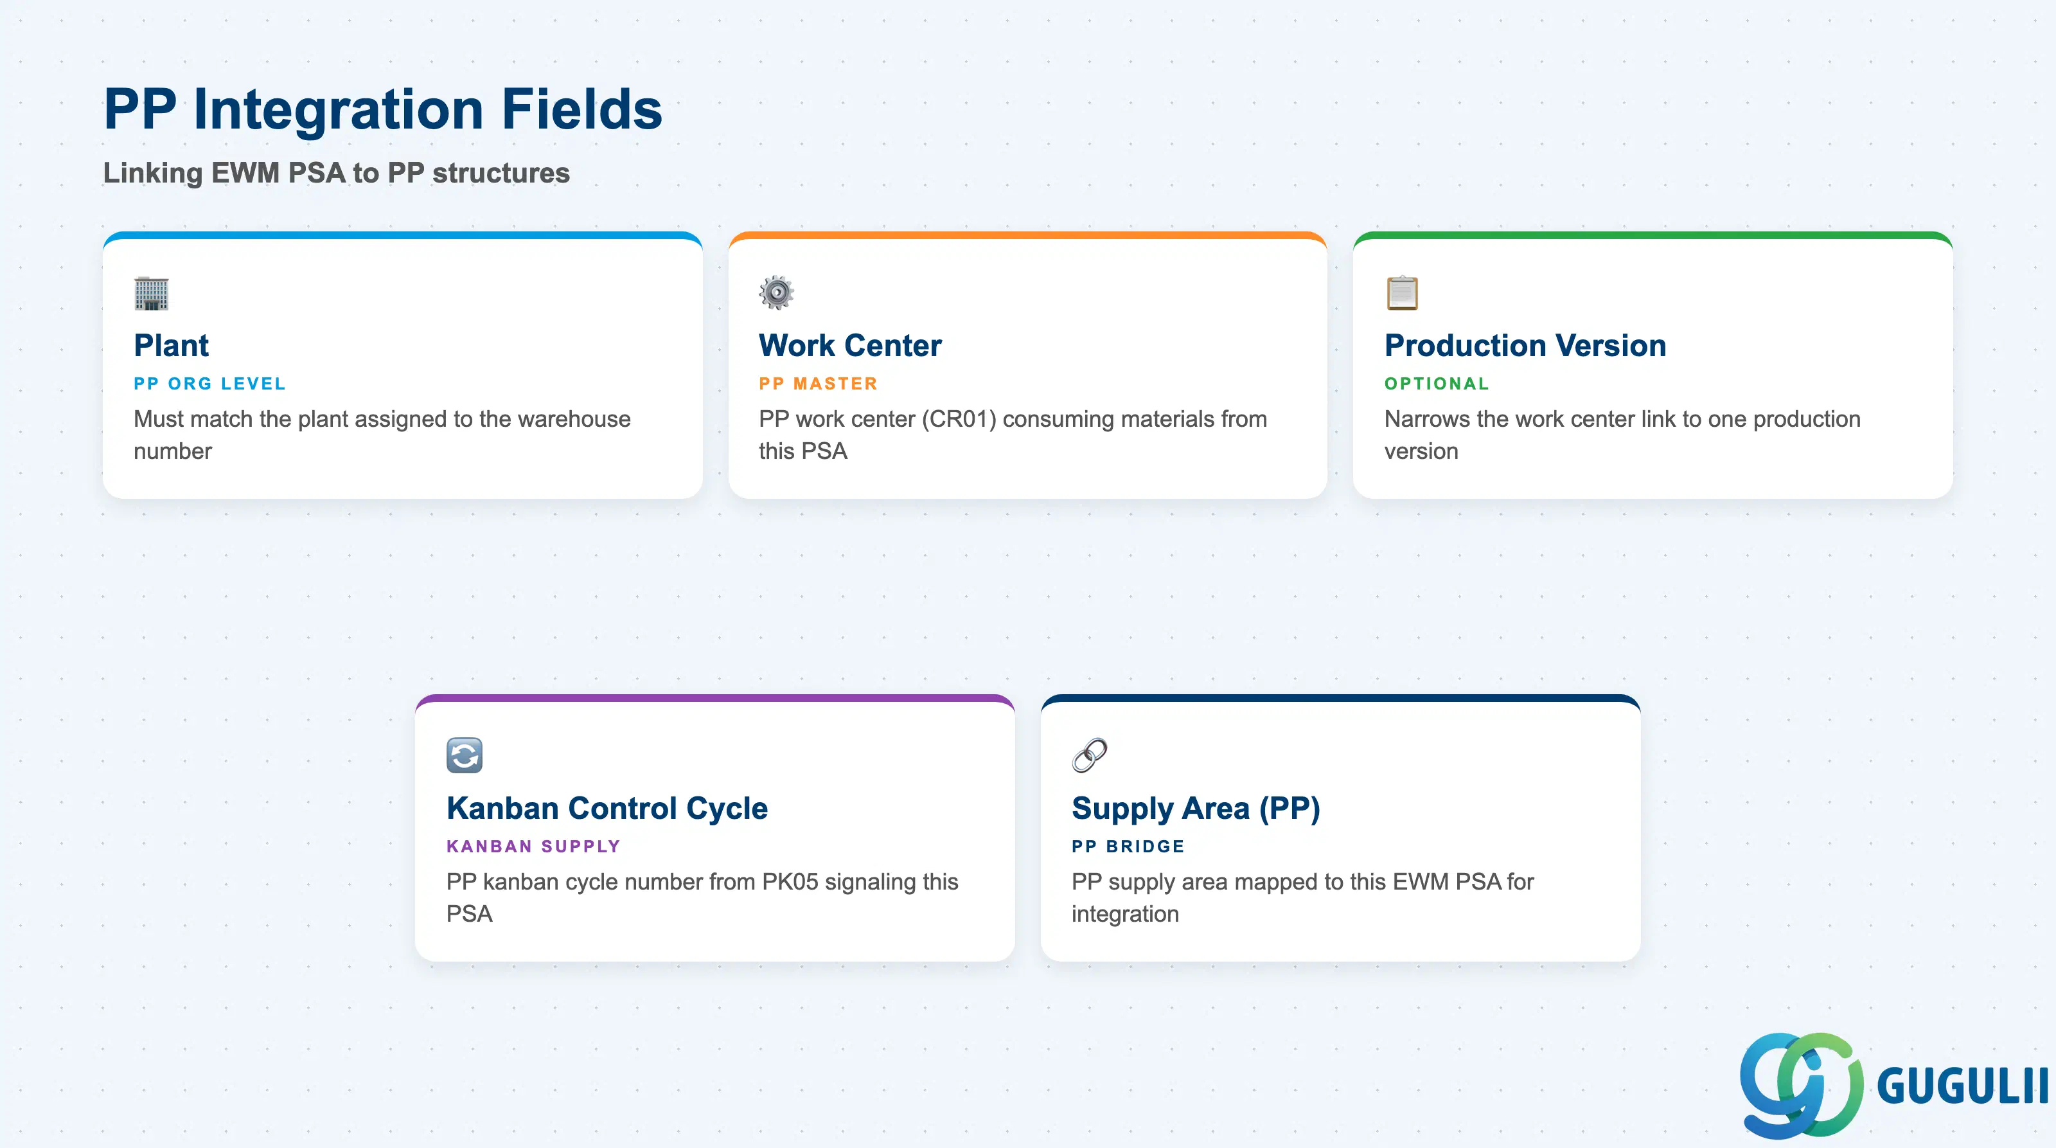
Task: Click the 'PP ORG LEVEL' label
Action: pos(209,383)
